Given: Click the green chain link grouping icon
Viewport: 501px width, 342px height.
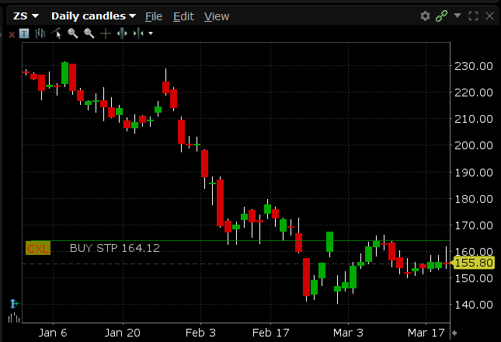Looking at the screenshot, I should [x=441, y=16].
